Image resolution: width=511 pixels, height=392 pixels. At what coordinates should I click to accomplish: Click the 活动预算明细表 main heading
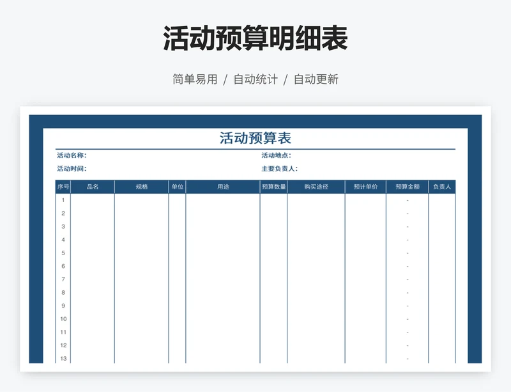pyautogui.click(x=255, y=39)
